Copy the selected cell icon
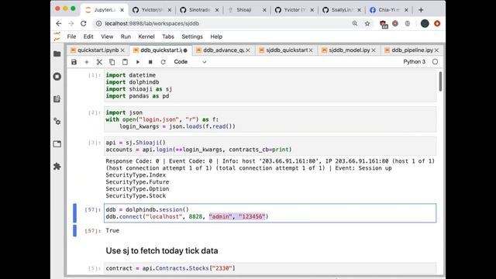Viewport: 496px width, 279px height. [112, 62]
